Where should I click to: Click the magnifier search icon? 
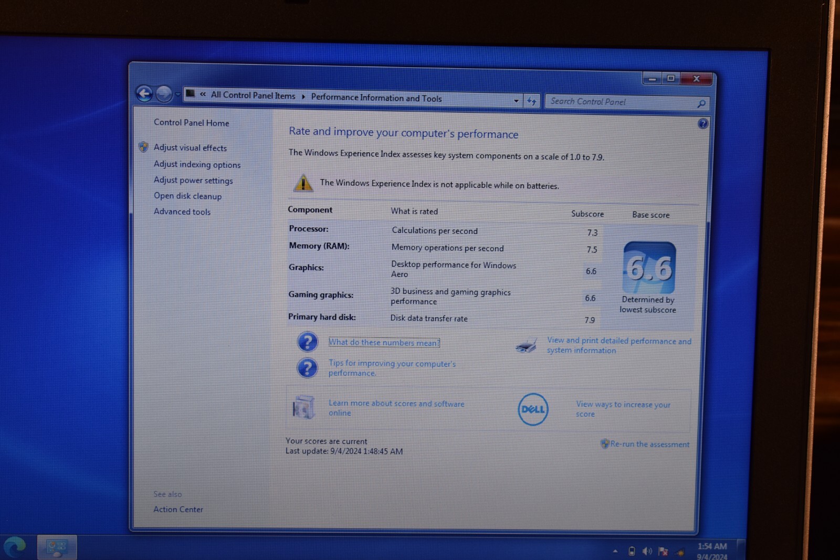tap(701, 104)
